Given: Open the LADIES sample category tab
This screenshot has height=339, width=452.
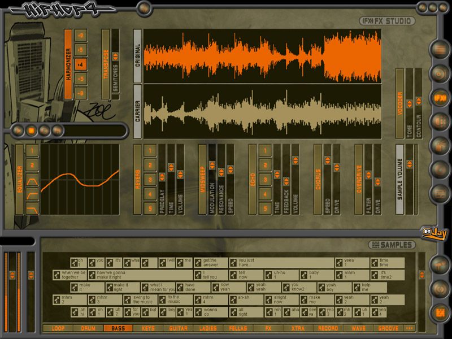Looking at the screenshot, I should pyautogui.click(x=209, y=328).
